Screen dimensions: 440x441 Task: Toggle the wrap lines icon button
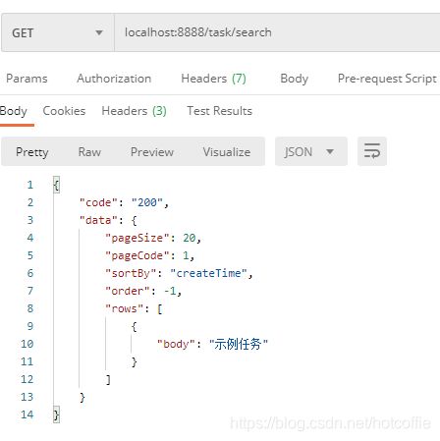(x=372, y=151)
